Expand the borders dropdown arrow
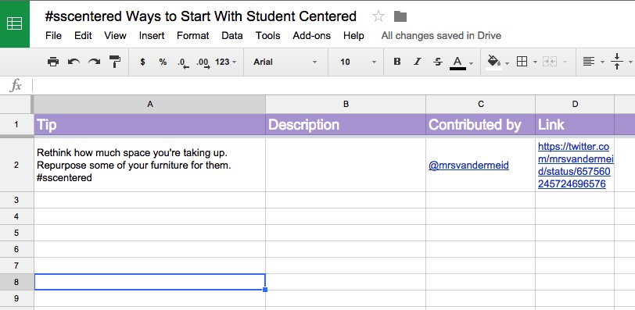The width and height of the screenshot is (635, 310). point(535,62)
